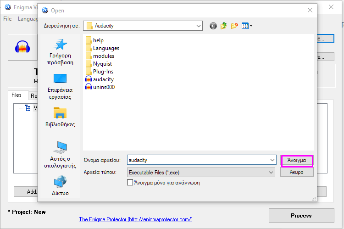
Task: Switch to the Files tab
Action: [17, 95]
